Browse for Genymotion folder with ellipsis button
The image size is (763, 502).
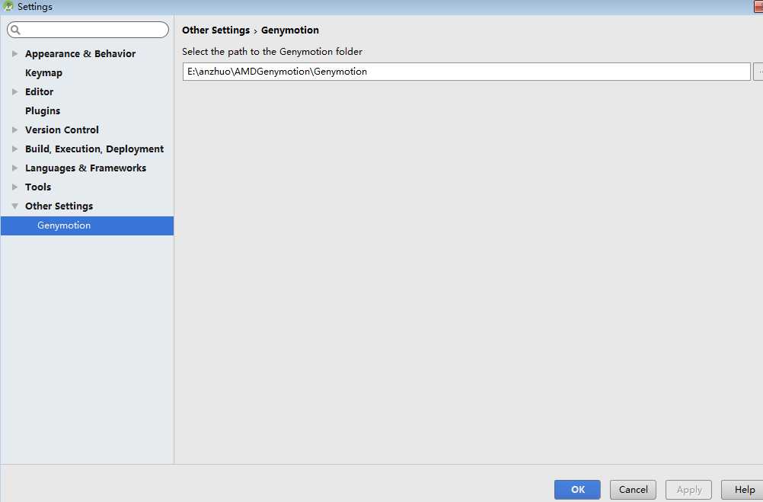[x=758, y=72]
